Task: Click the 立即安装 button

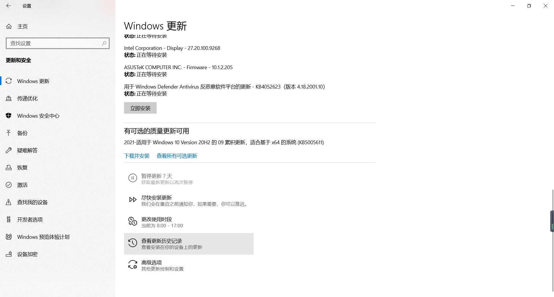Action: pyautogui.click(x=140, y=108)
